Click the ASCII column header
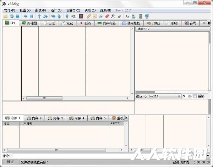Image resolution: width=213 pixels, height=167 pixels. [x=116, y=123]
